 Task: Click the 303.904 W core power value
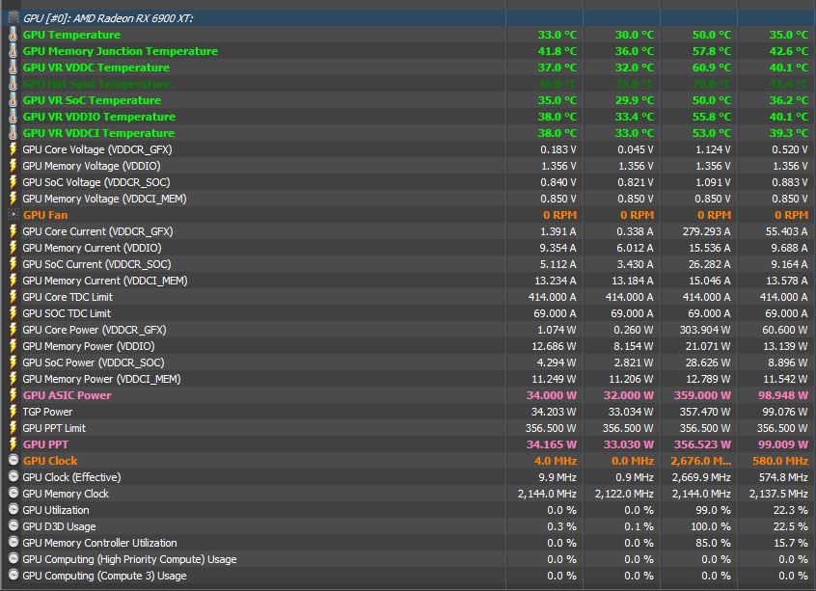705,330
